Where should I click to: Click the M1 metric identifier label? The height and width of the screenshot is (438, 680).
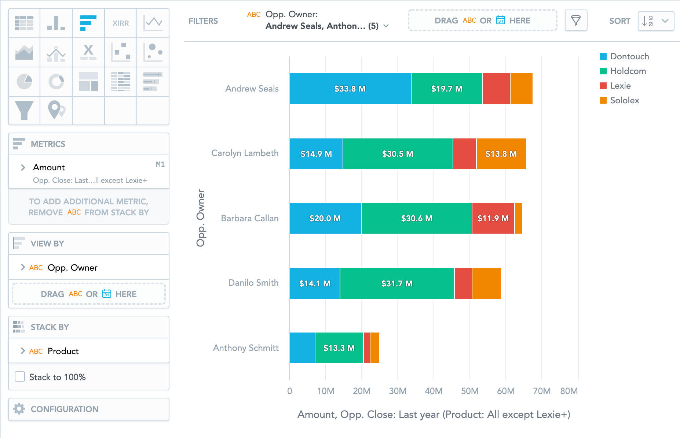[x=160, y=164]
